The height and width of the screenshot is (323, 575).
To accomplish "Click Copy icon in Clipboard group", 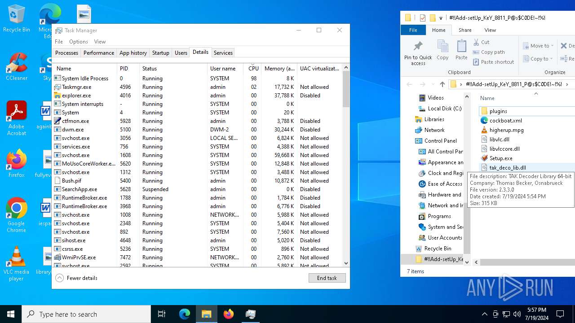I will pos(442,50).
